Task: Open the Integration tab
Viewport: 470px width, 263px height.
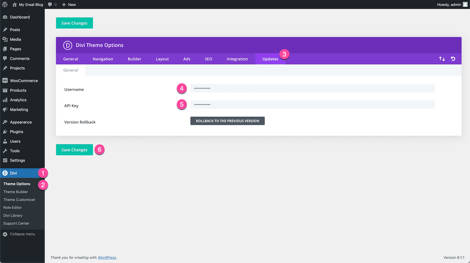Action: pyautogui.click(x=237, y=59)
